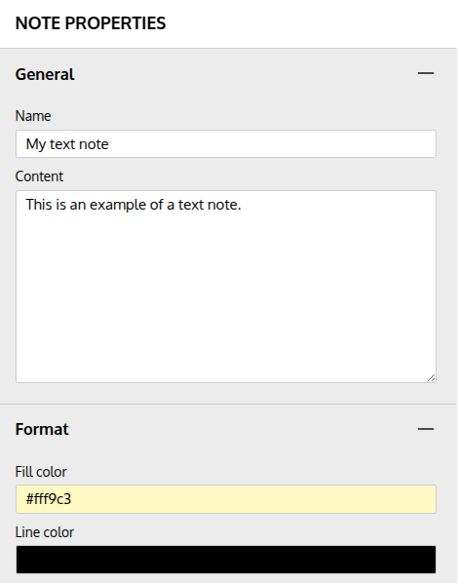Click the Fill color label
The height and width of the screenshot is (583, 458).
pos(41,472)
